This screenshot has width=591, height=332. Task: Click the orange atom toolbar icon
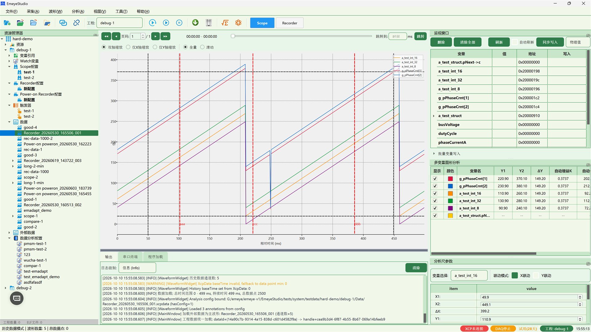point(238,23)
